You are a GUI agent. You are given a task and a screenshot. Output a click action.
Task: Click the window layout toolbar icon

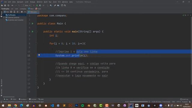[x=62, y=5]
